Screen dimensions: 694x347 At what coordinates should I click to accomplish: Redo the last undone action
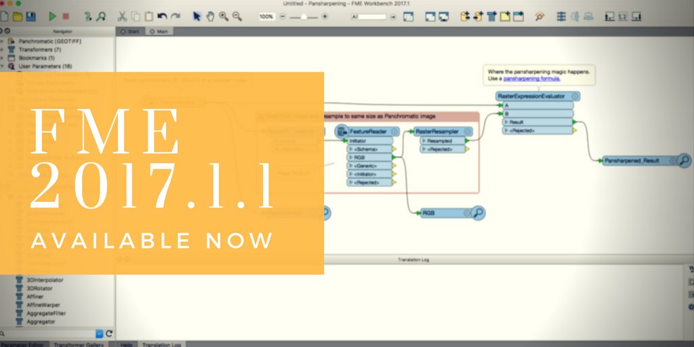click(x=176, y=17)
